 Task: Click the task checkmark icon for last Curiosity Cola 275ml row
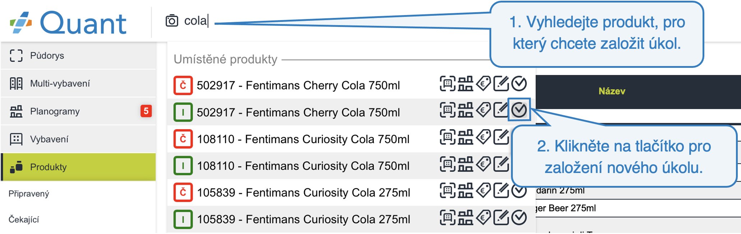coord(519,217)
